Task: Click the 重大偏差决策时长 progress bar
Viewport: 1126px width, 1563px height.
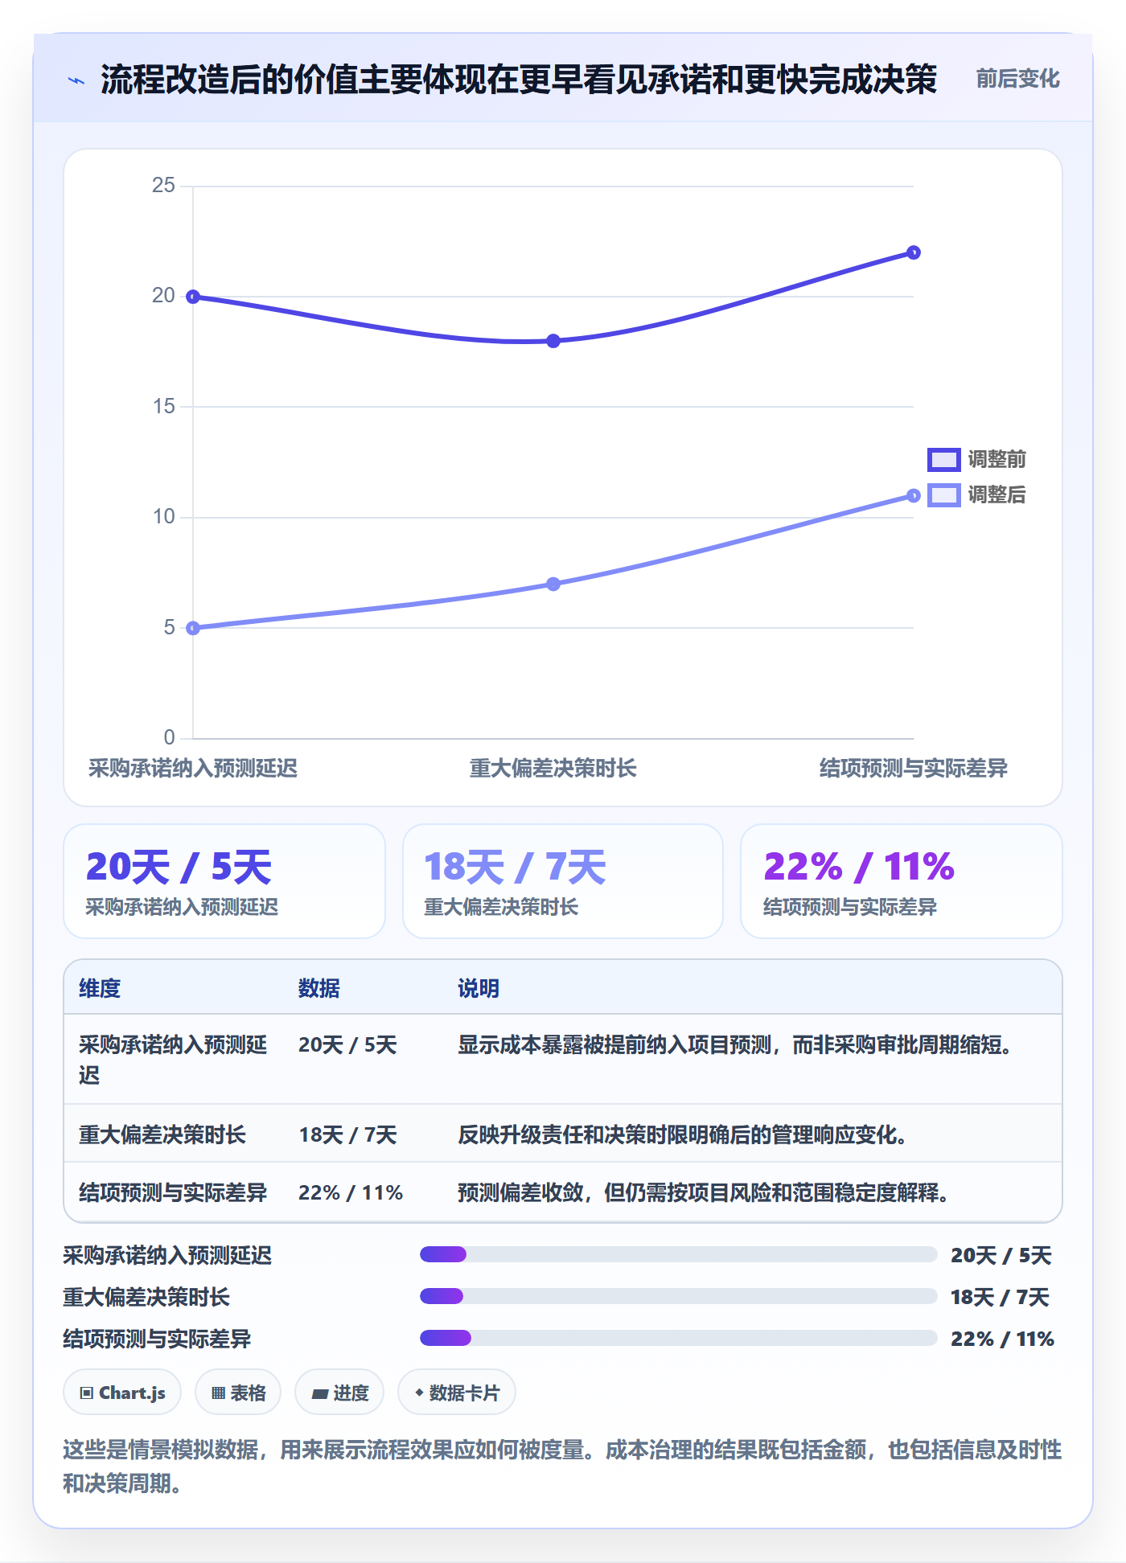Action: pos(679,1296)
